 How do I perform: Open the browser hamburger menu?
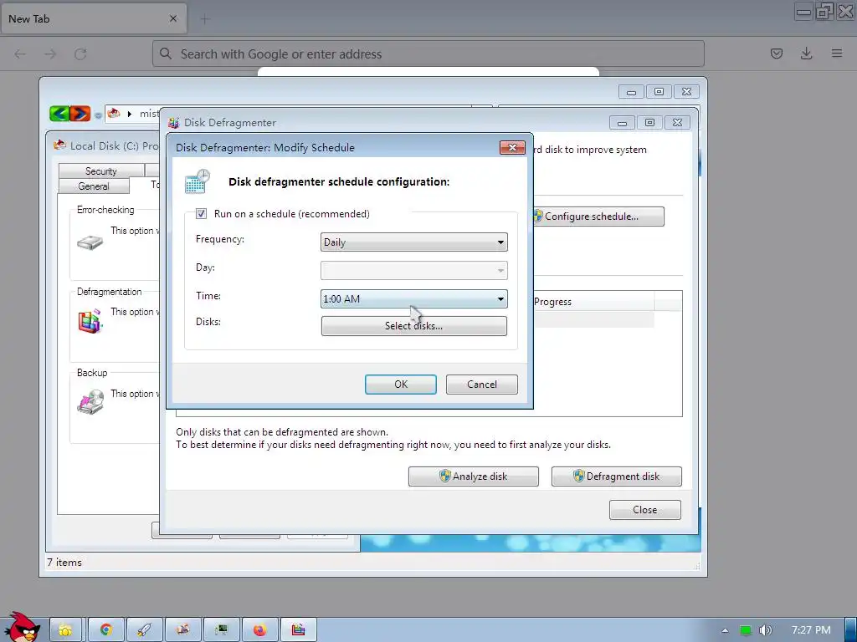[x=837, y=53]
